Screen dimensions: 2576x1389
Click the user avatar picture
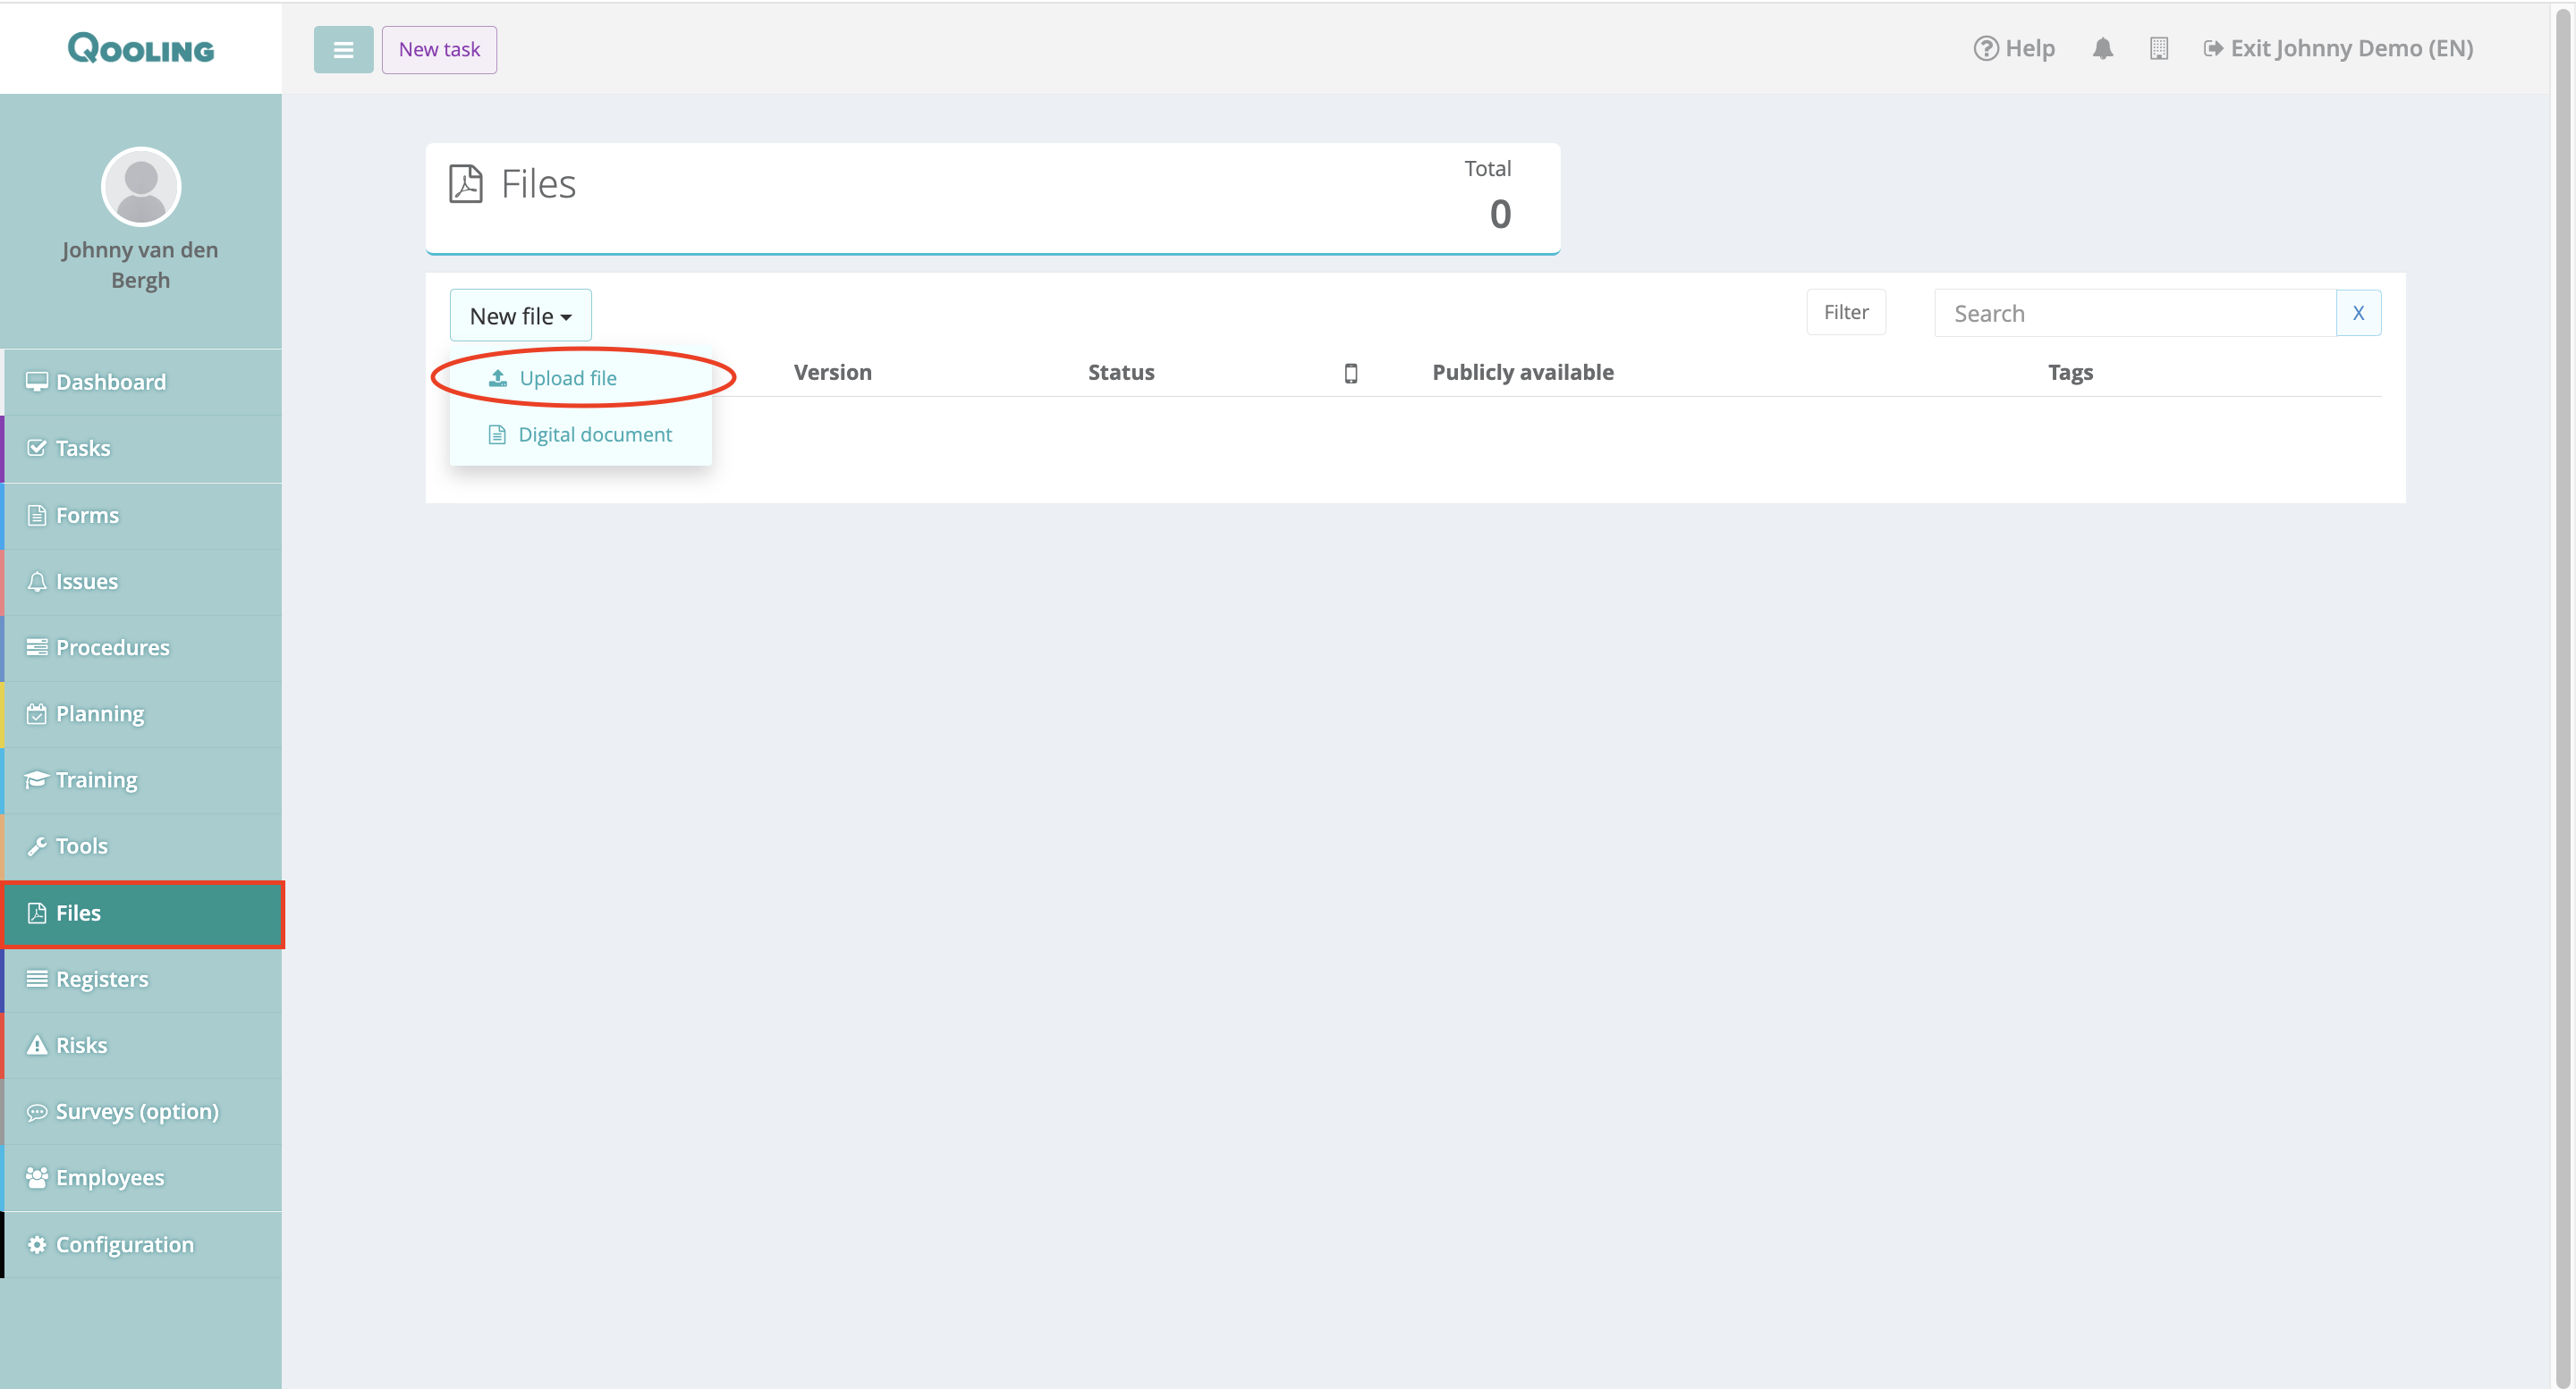pyautogui.click(x=141, y=186)
